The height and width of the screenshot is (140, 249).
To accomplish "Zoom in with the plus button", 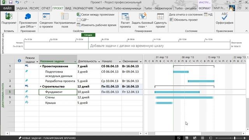I will click(245, 138).
